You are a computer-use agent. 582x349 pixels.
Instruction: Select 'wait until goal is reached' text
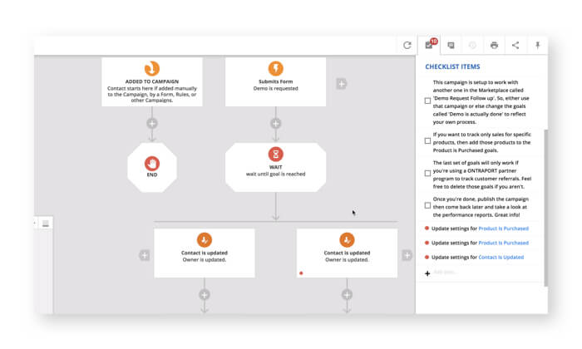(x=276, y=174)
